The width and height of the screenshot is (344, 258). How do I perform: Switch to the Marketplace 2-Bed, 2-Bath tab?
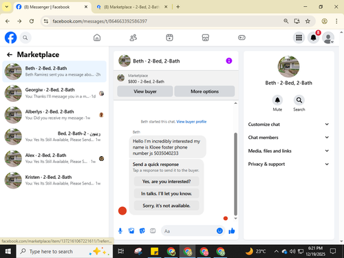pos(131,7)
